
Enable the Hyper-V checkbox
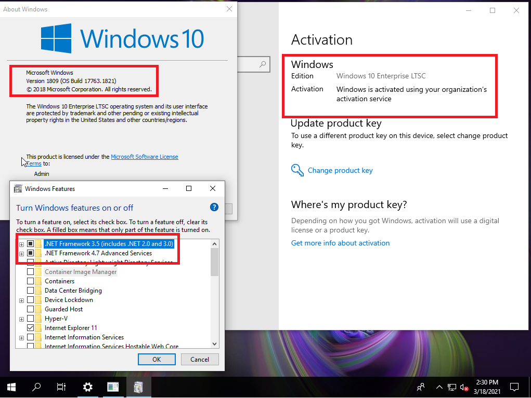point(31,318)
